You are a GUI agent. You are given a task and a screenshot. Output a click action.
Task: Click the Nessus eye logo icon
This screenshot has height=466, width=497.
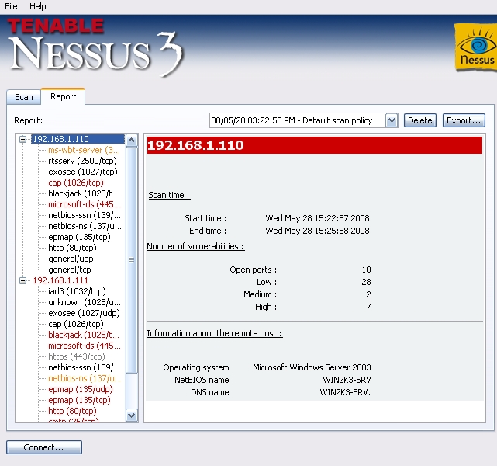(x=476, y=47)
